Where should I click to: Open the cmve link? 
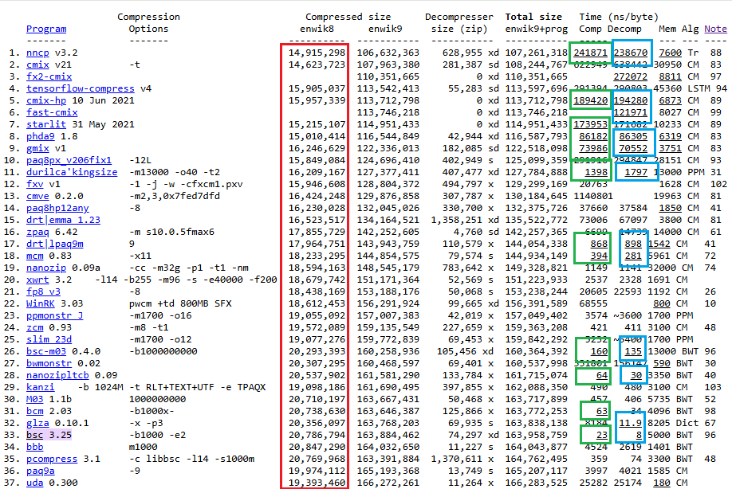tap(37, 196)
